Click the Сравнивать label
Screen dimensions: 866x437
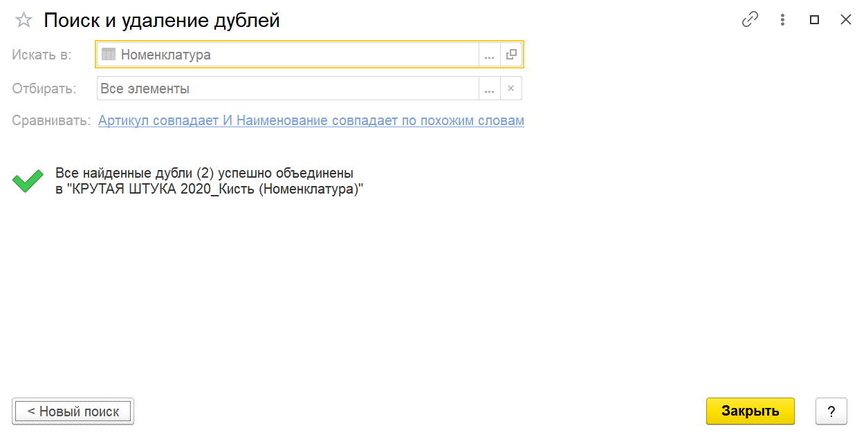click(x=51, y=120)
